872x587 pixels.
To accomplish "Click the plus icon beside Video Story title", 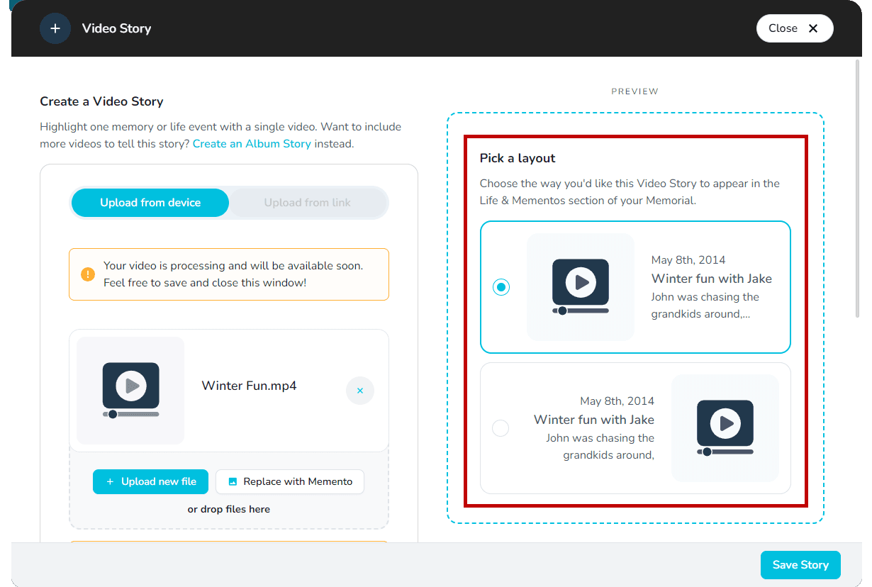I will [x=55, y=28].
